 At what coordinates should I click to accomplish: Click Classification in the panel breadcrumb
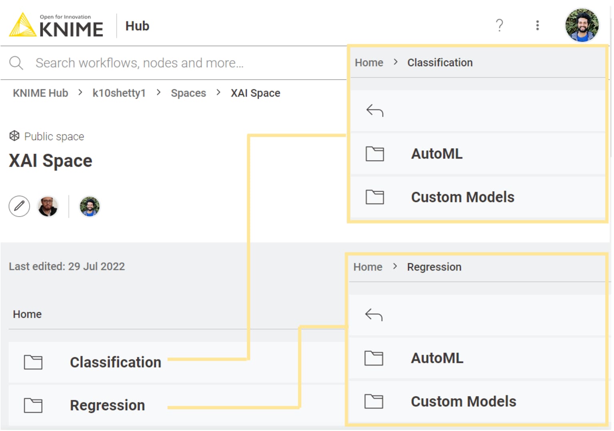(440, 63)
